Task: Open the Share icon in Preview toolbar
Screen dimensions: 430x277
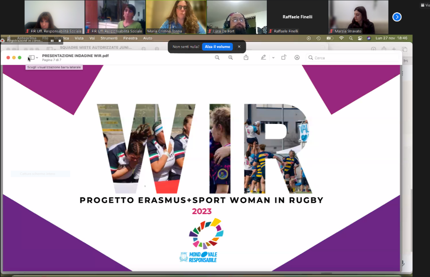Action: 246,57
